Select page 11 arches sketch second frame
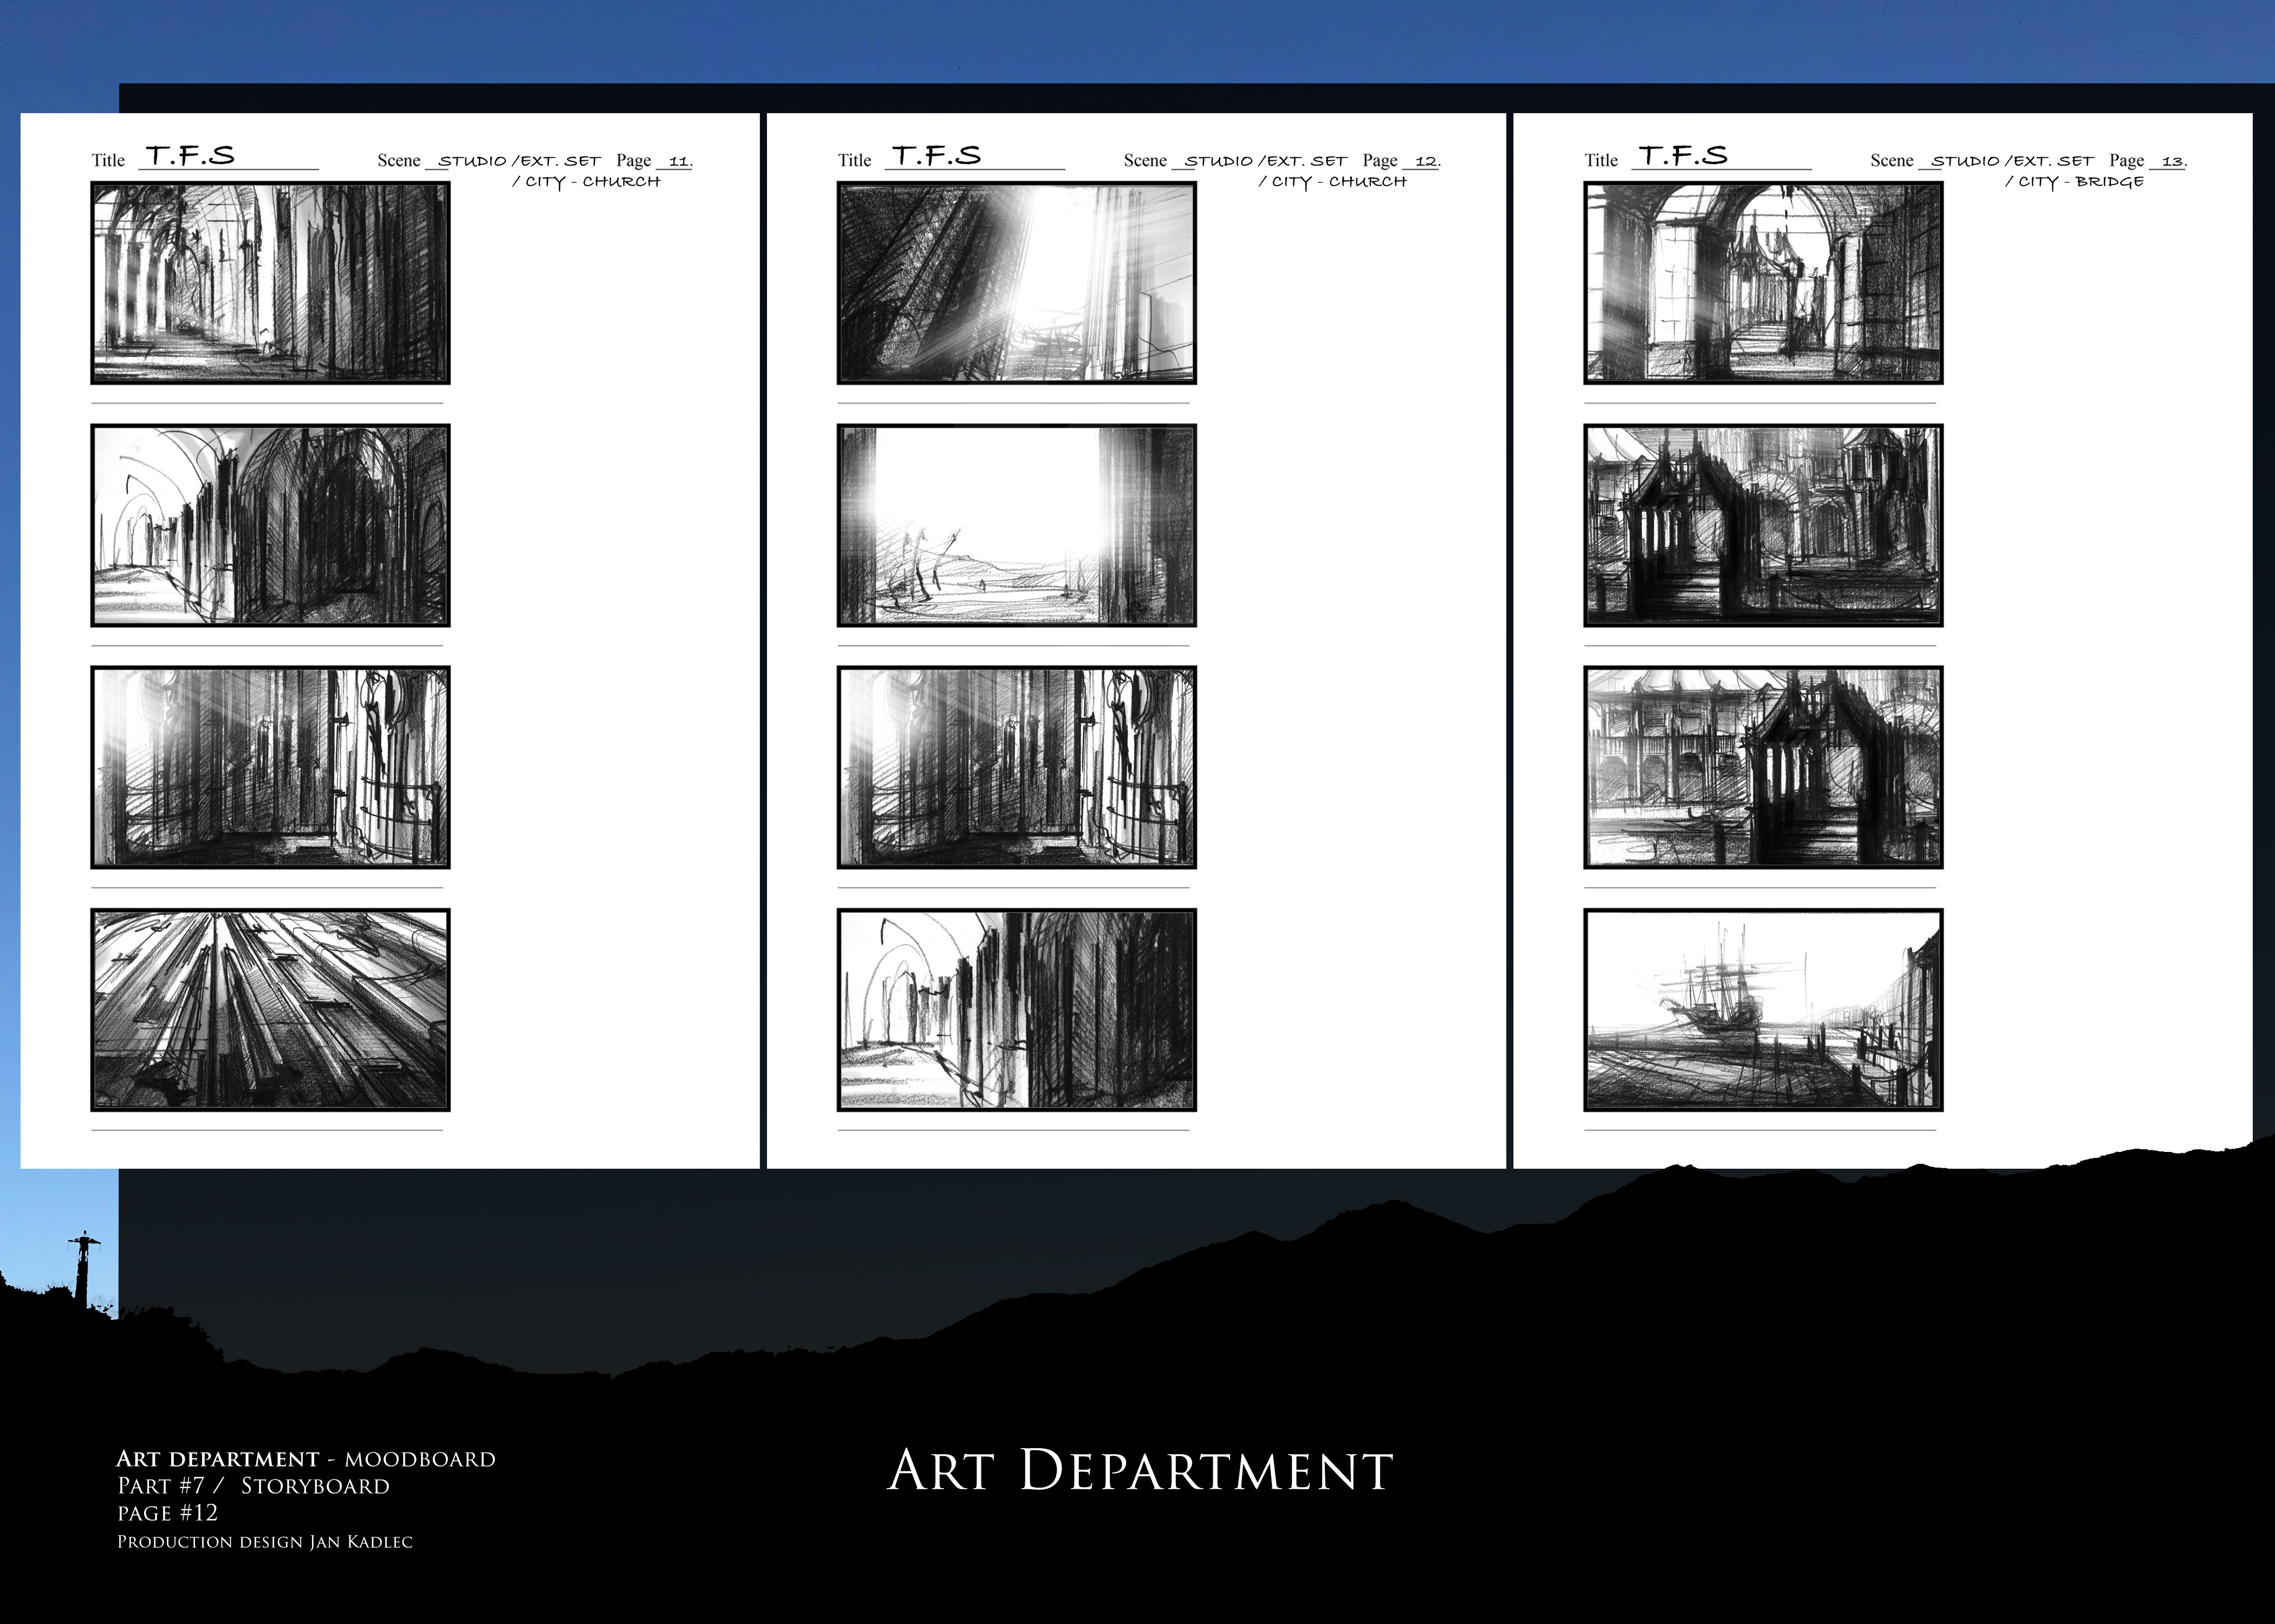This screenshot has width=2275, height=1624. pos(270,525)
